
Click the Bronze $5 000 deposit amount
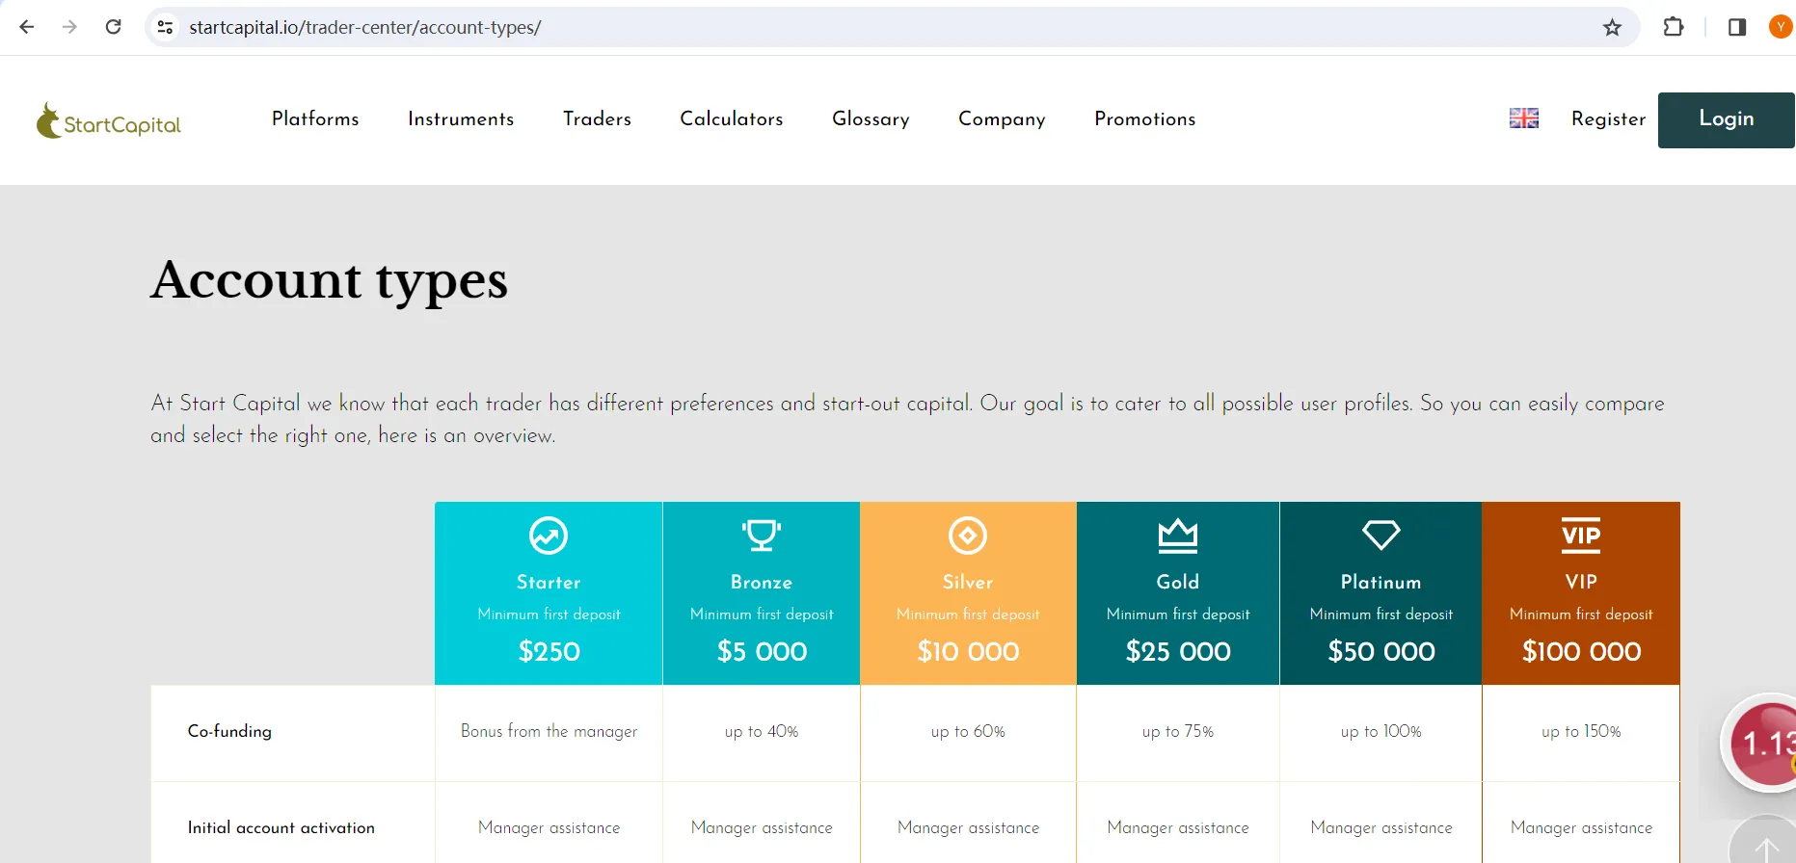pyautogui.click(x=763, y=652)
